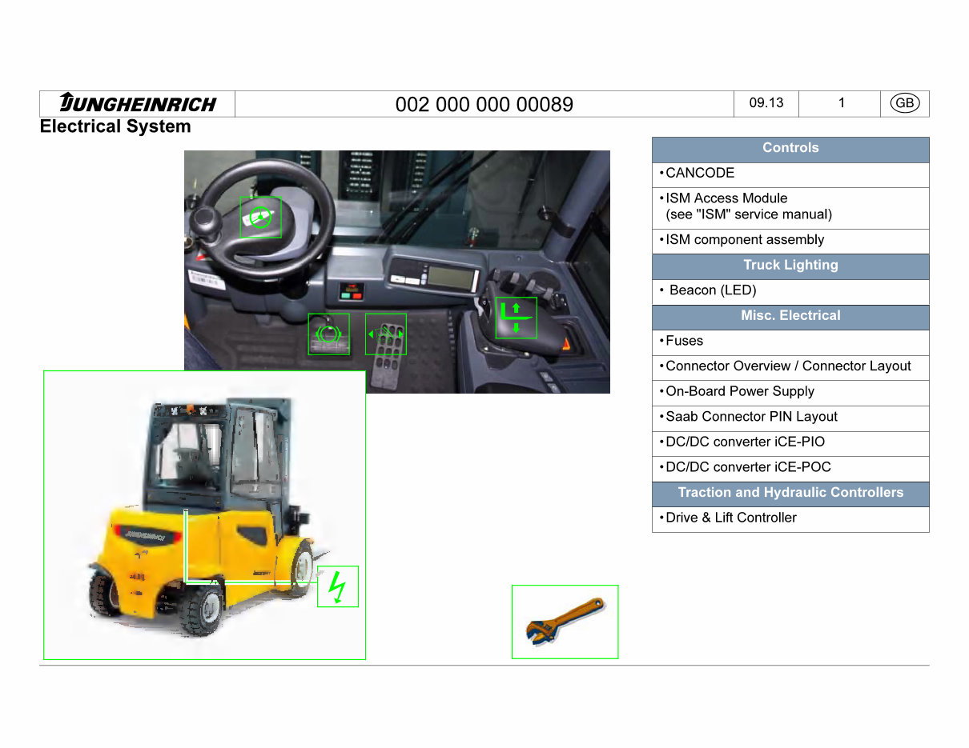Screen dimensions: 969x748
Task: Click the Truck Lighting section header
Action: pos(790,266)
